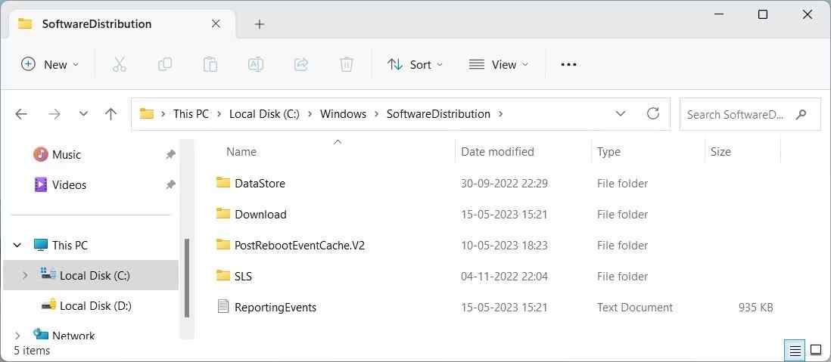Image resolution: width=831 pixels, height=362 pixels.
Task: Click the Videos library icon
Action: pos(40,184)
